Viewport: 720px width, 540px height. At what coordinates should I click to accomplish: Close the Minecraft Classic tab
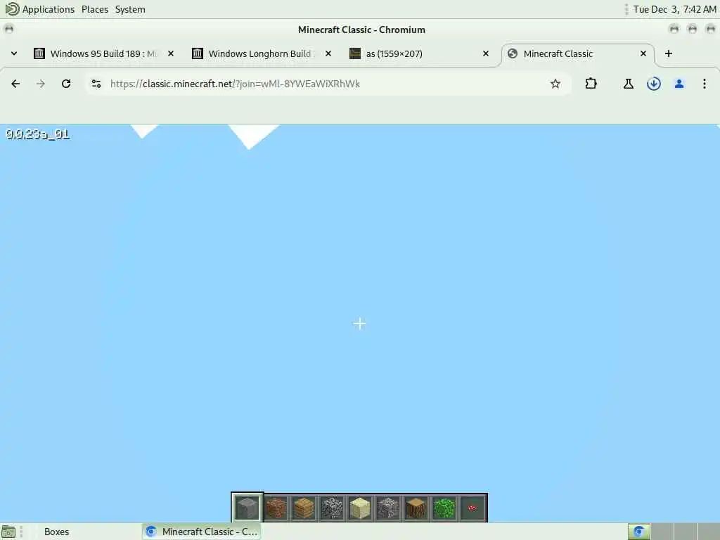pyautogui.click(x=643, y=53)
